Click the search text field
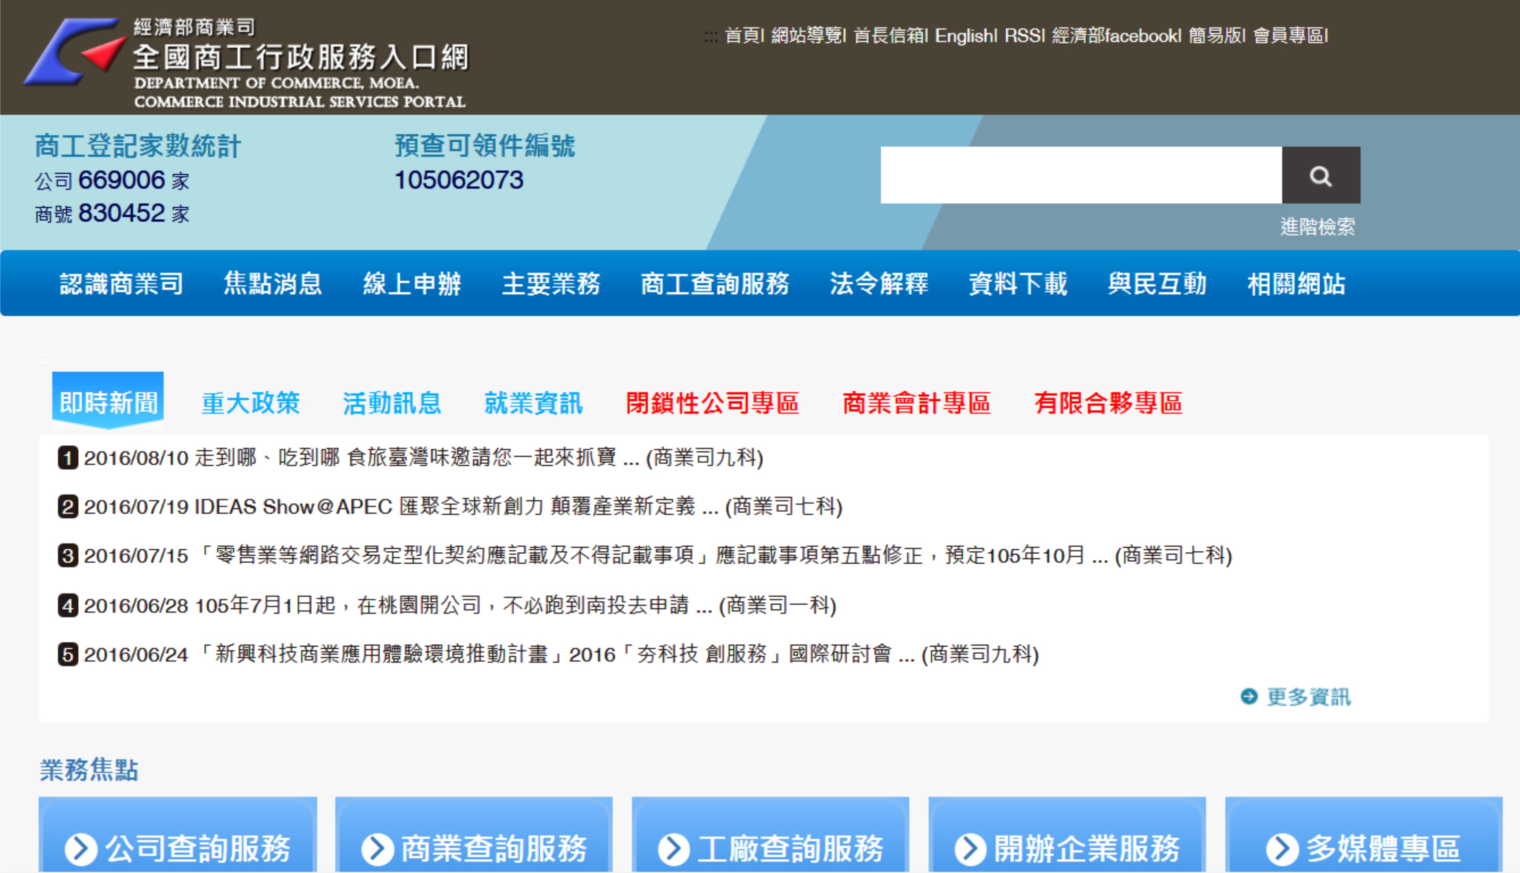1520x873 pixels. tap(1081, 175)
